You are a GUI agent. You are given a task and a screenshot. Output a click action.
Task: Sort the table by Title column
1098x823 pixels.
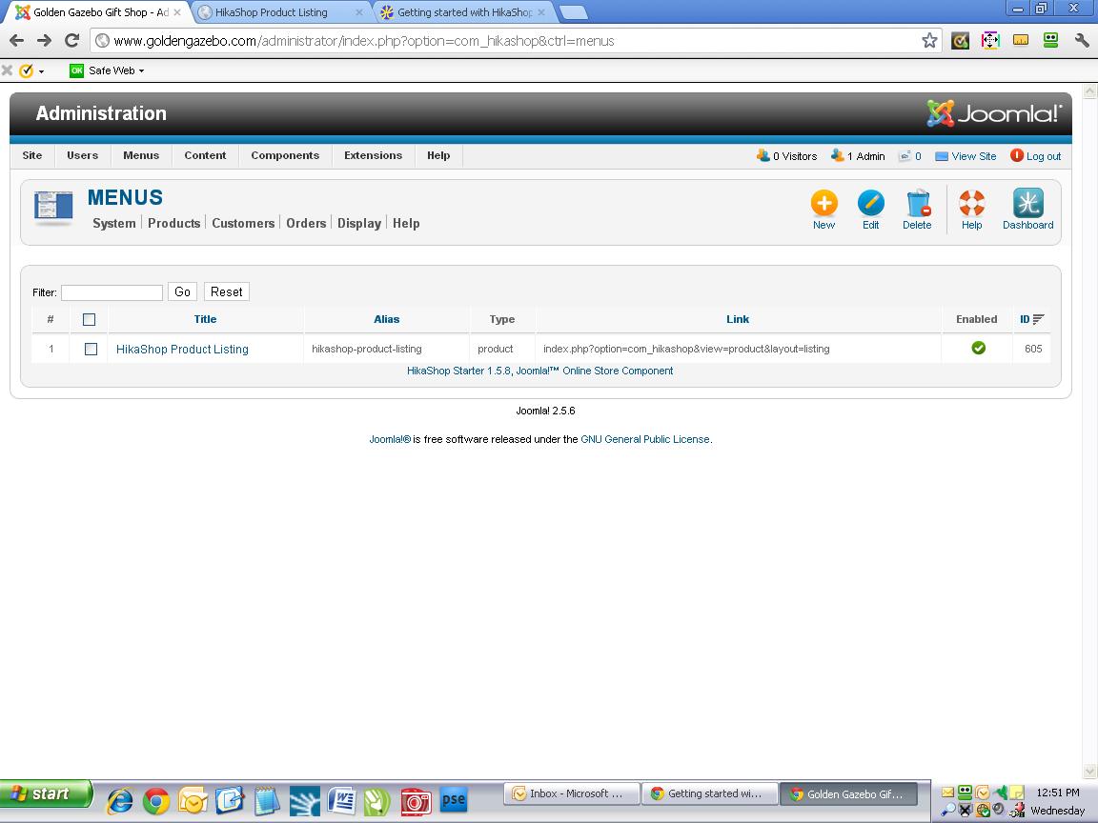pyautogui.click(x=205, y=319)
